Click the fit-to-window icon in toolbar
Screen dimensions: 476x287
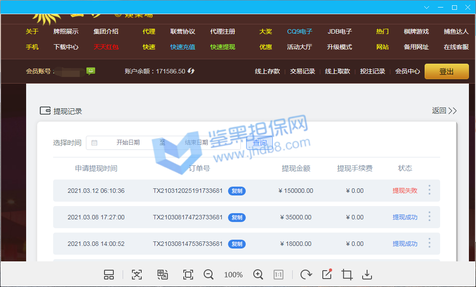pyautogui.click(x=188, y=275)
